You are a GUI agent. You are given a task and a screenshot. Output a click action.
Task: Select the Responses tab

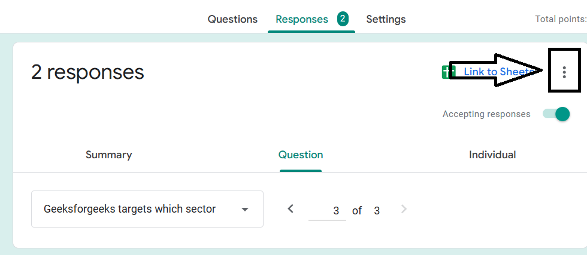302,19
